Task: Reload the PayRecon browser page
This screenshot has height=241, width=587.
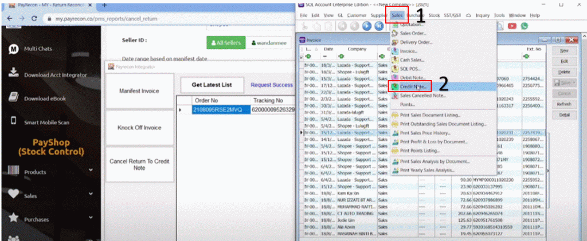Action: pyautogui.click(x=34, y=18)
